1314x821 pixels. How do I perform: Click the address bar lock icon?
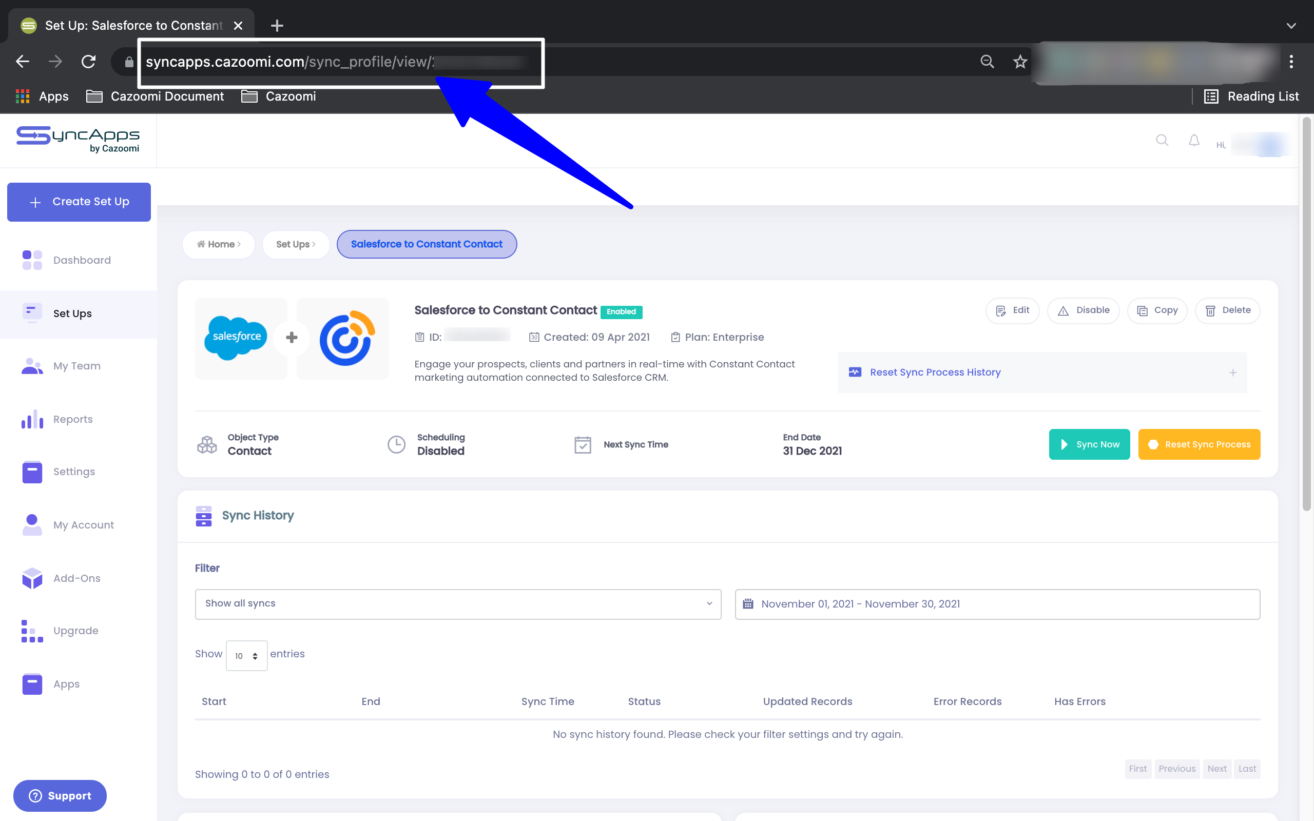click(129, 63)
